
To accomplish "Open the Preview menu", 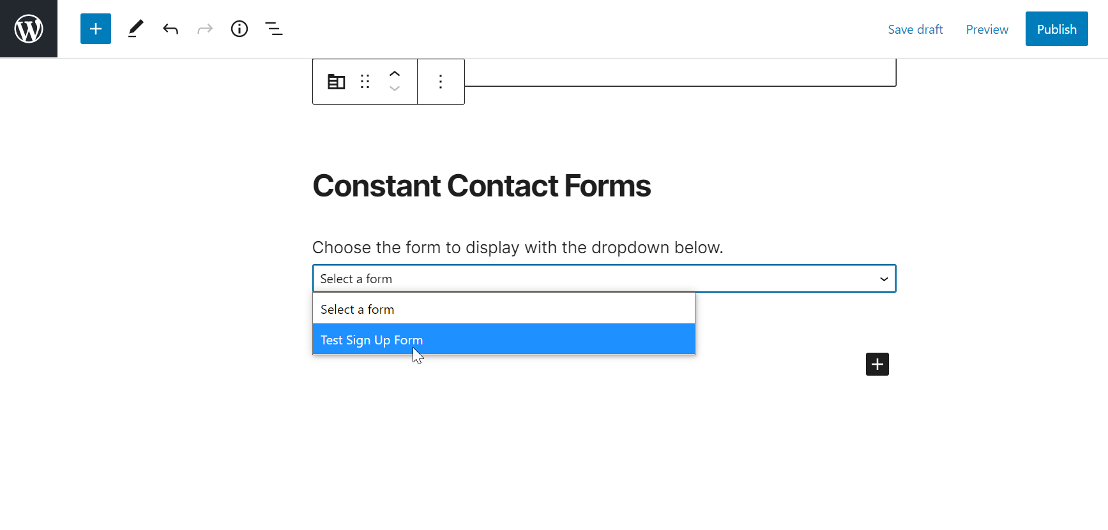I will pyautogui.click(x=987, y=29).
